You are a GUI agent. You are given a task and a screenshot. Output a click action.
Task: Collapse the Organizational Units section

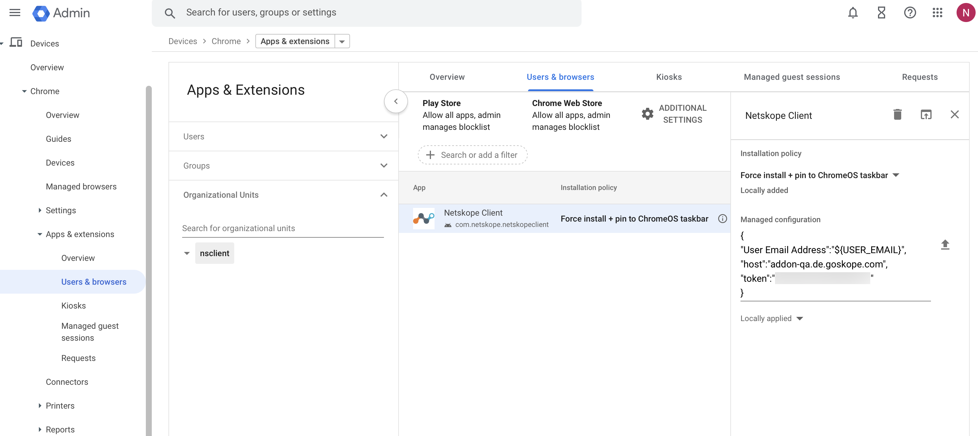[x=384, y=195]
